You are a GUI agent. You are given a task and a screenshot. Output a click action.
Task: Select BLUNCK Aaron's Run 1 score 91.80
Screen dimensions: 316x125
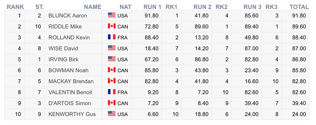(152, 16)
